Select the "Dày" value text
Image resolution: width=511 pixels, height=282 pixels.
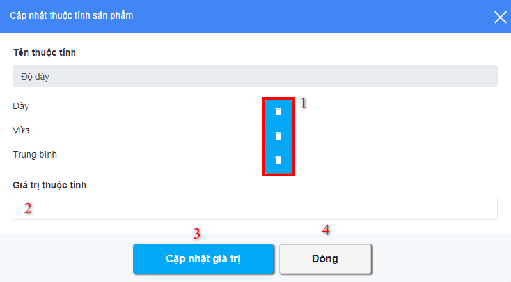[21, 106]
